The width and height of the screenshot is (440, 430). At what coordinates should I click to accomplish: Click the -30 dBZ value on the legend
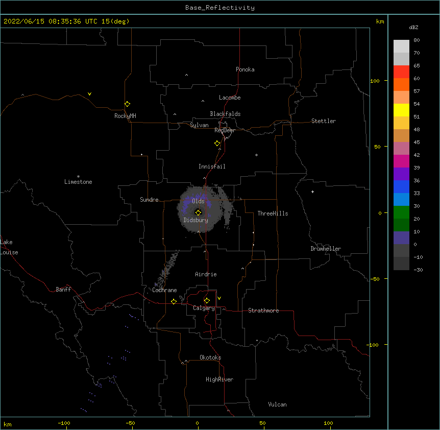pos(418,270)
